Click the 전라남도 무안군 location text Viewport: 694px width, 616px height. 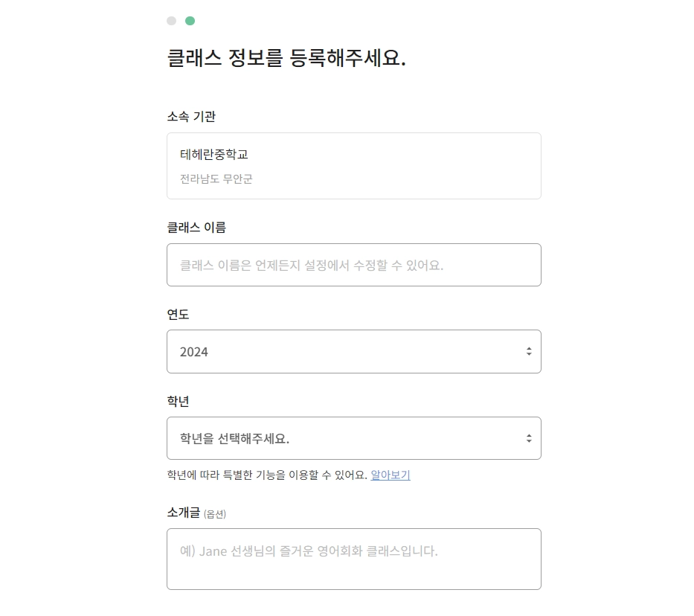click(216, 179)
